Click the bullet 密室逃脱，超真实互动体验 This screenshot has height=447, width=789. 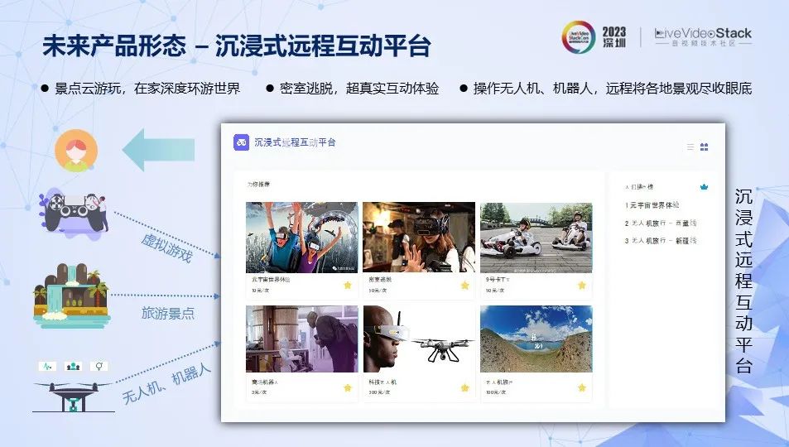[359, 89]
